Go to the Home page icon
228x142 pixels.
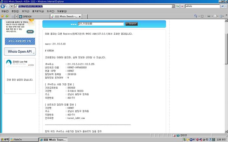click(x=196, y=16)
